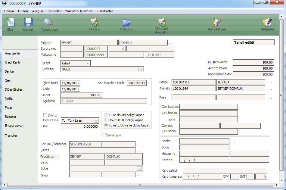Tick the Sanal pos checkbox
This screenshot has width=286, height=190.
point(105,135)
